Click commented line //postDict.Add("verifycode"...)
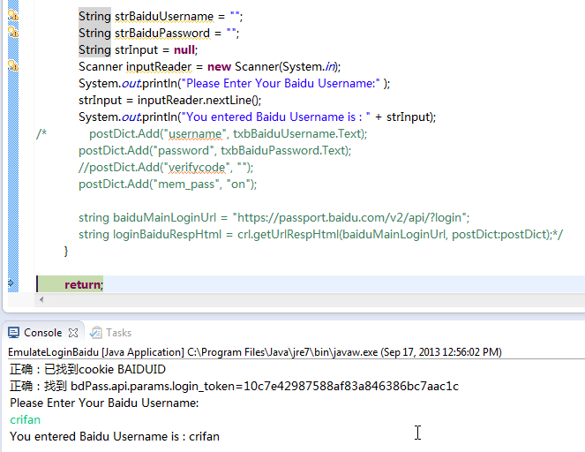This screenshot has width=585, height=452. (x=166, y=167)
